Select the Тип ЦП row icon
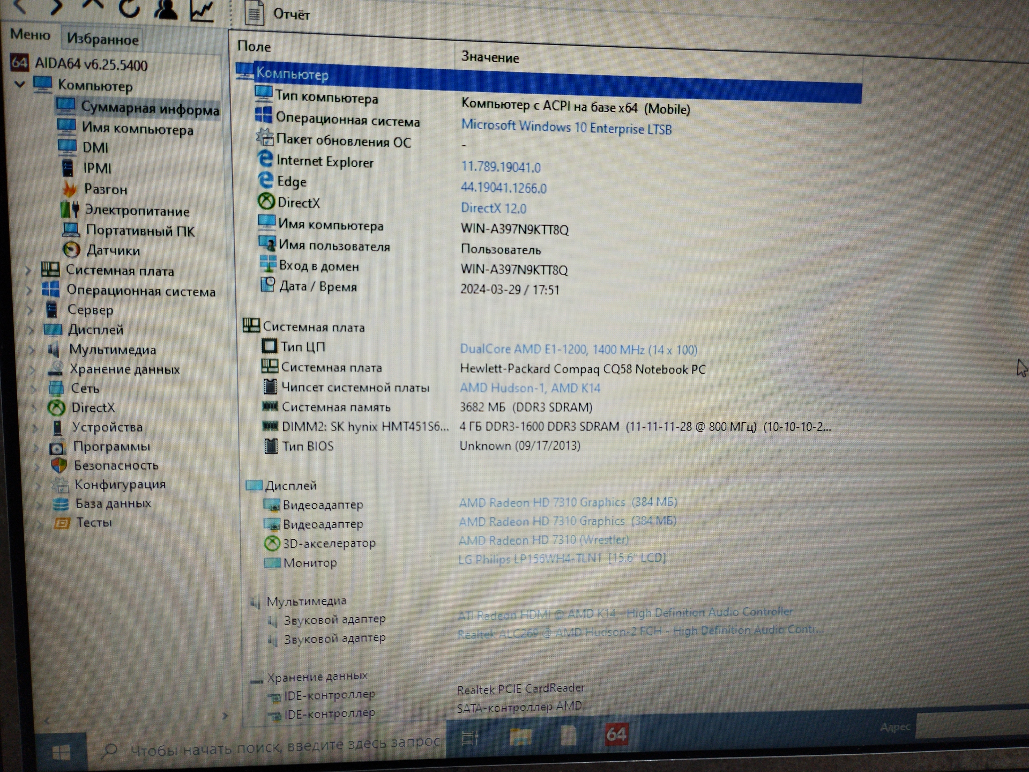This screenshot has width=1029, height=772. pyautogui.click(x=269, y=346)
